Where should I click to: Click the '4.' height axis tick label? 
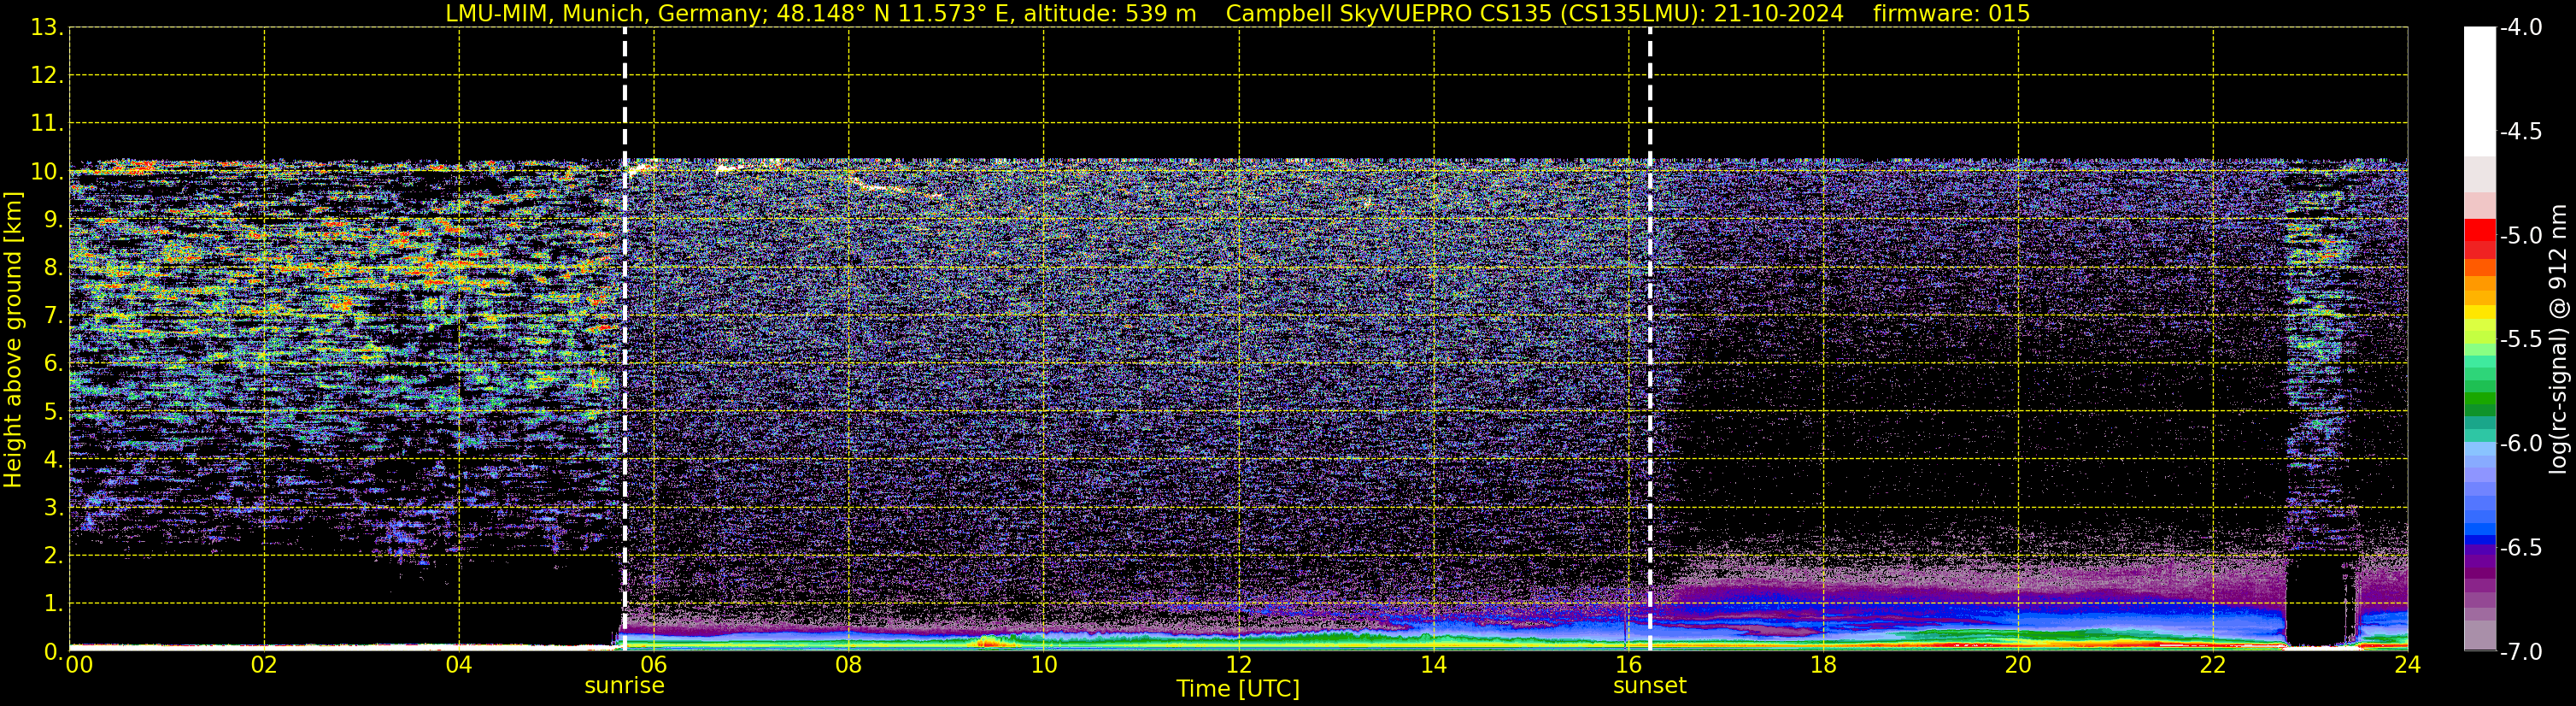(x=52, y=460)
